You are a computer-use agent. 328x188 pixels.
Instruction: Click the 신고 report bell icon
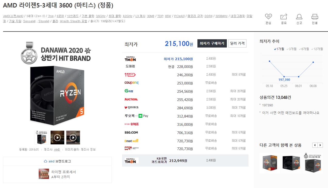pyautogui.click(x=299, y=17)
